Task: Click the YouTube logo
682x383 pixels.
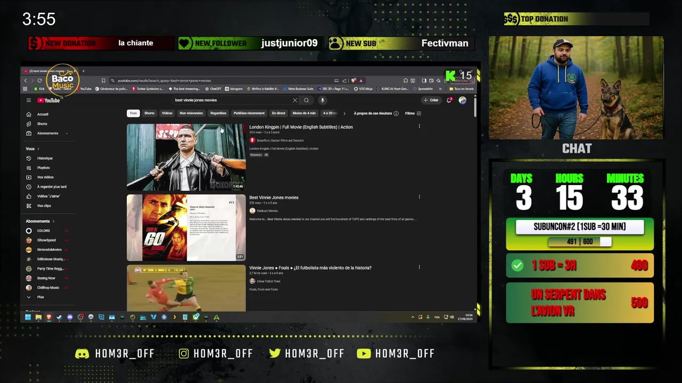Action: click(48, 100)
